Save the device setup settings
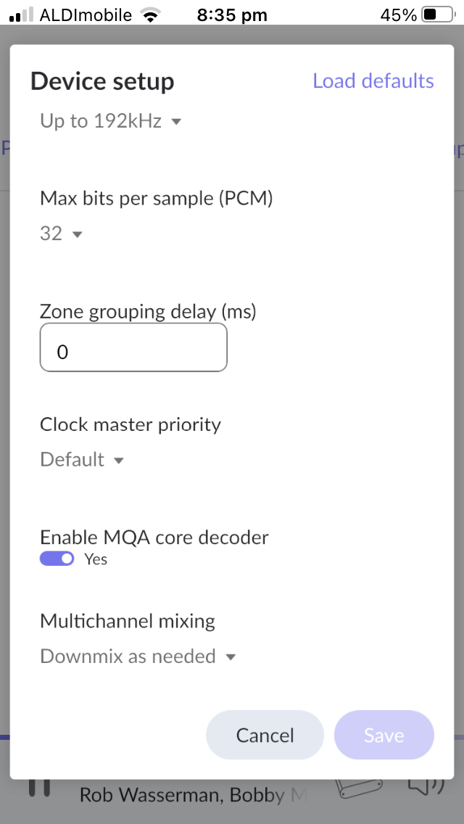The width and height of the screenshot is (464, 824). click(x=384, y=735)
